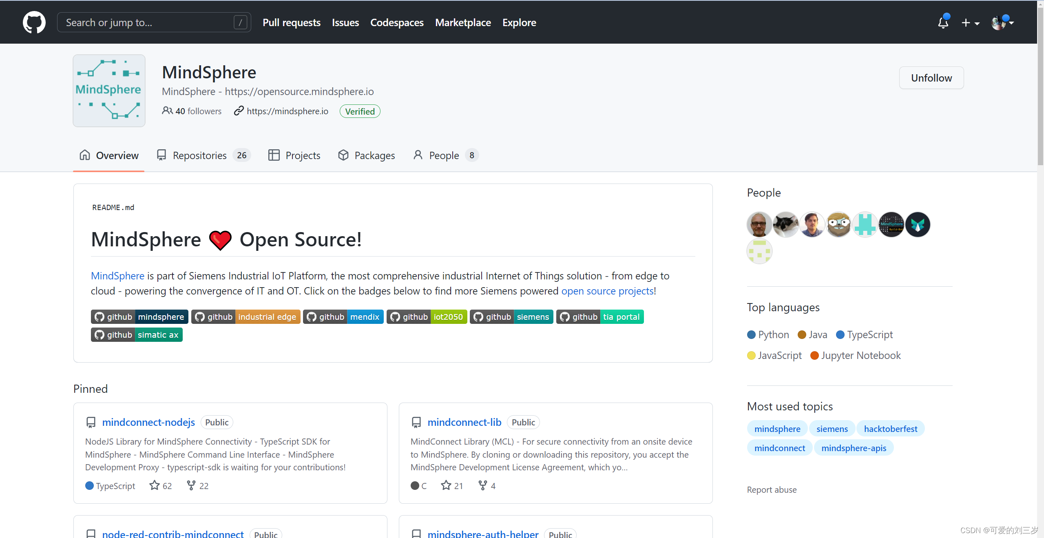Click the github tia portal badge
Screen dimensions: 1044x538
pos(599,317)
